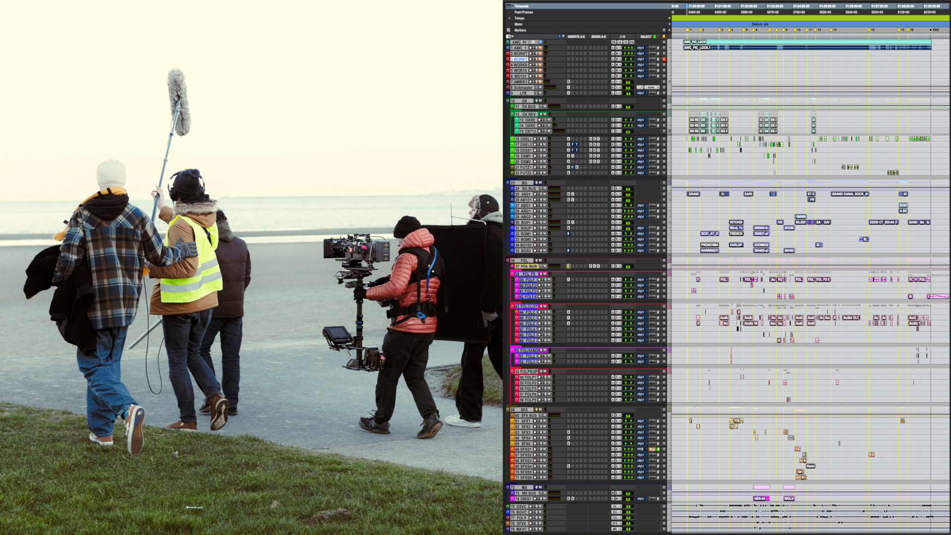The image size is (951, 535).
Task: Click the green play arrow on 66 SFXS1
Action: (x=658, y=449)
